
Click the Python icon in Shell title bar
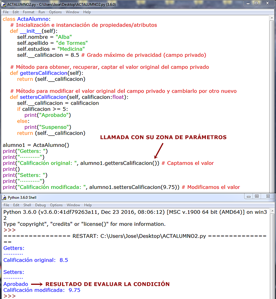4,198
